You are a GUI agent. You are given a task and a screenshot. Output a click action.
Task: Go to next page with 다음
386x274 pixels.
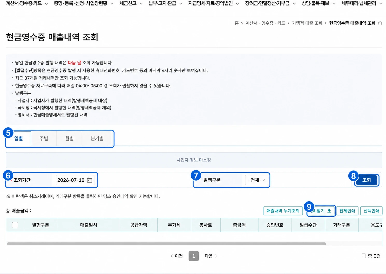click(x=211, y=256)
